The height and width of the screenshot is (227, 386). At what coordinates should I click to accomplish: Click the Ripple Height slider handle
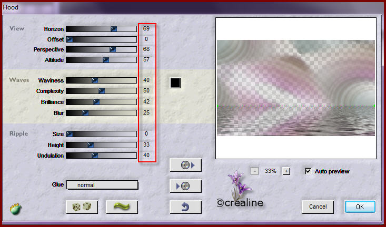pyautogui.click(x=91, y=145)
